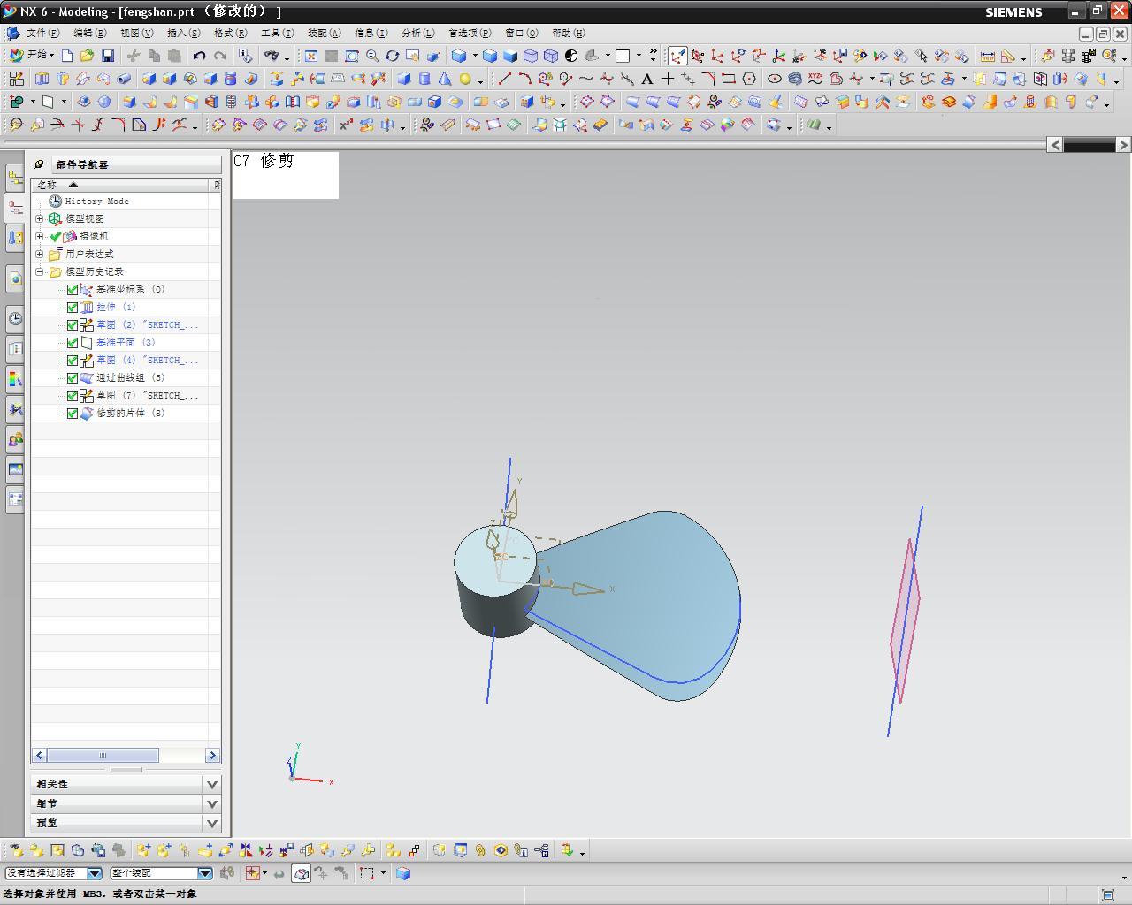Click the toolbar strip scroll-left arrow
This screenshot has width=1132, height=905.
coord(1054,144)
